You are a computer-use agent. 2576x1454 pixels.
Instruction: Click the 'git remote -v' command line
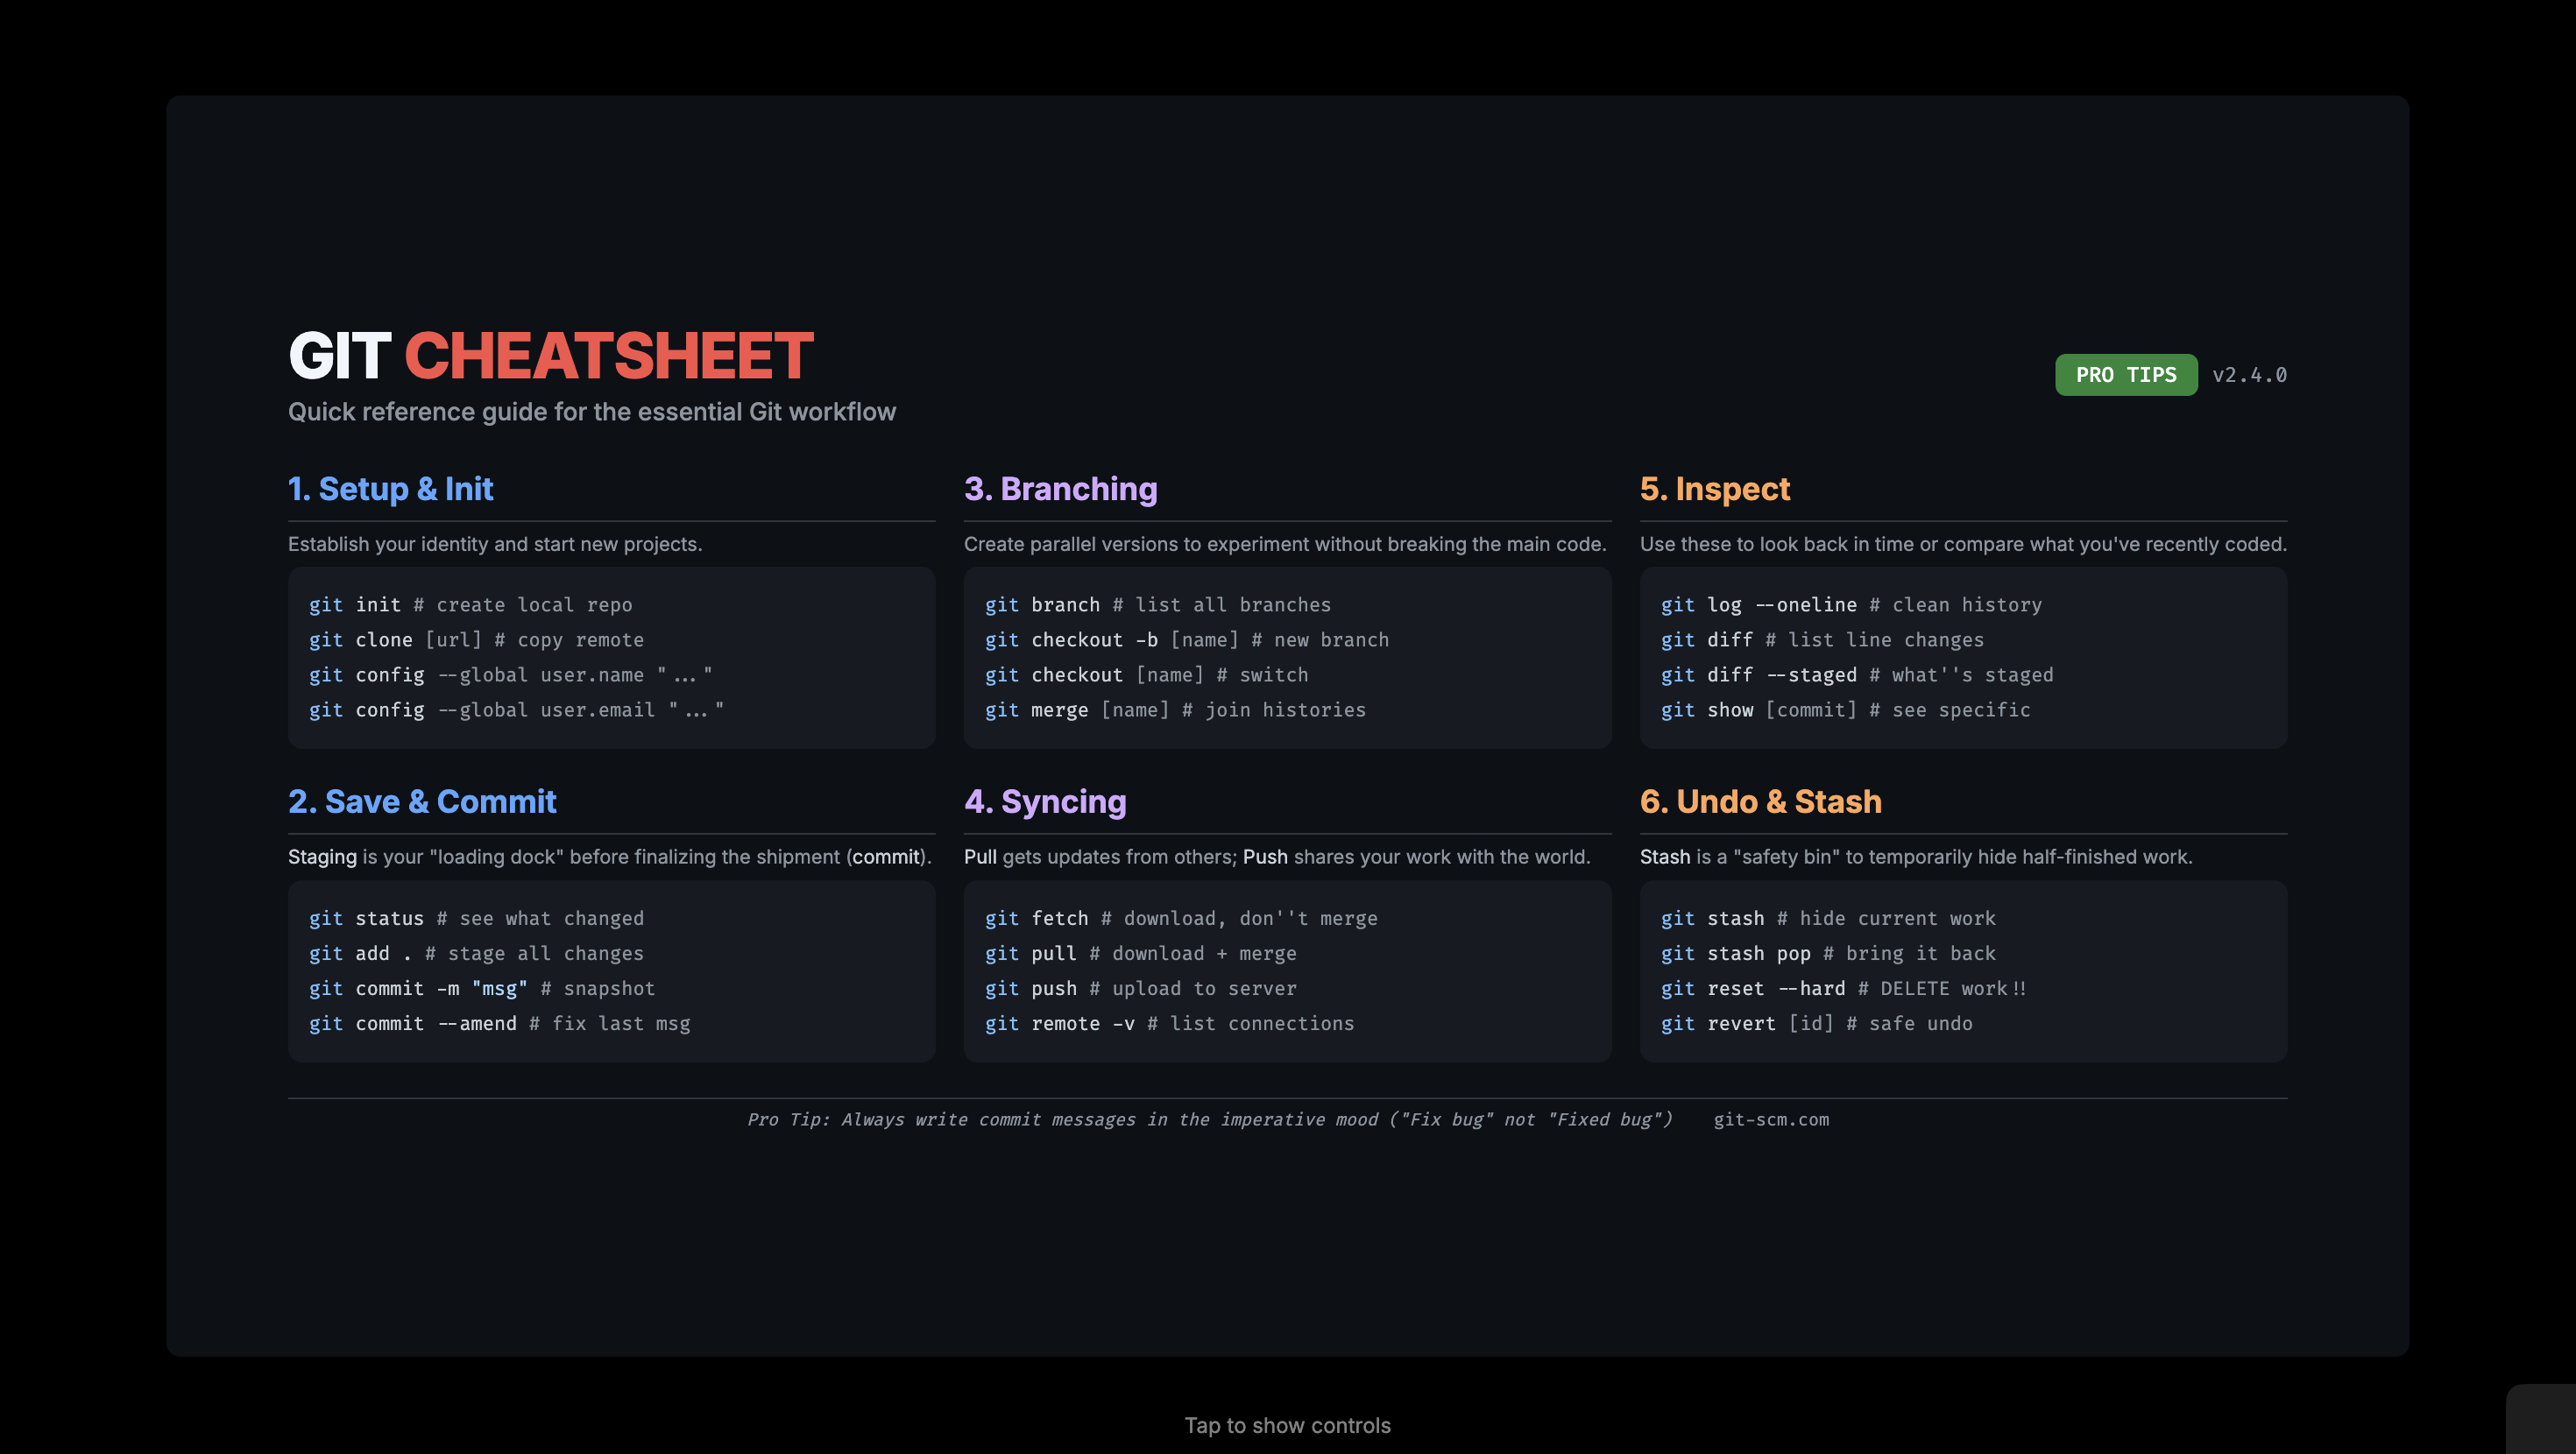coord(1168,1023)
